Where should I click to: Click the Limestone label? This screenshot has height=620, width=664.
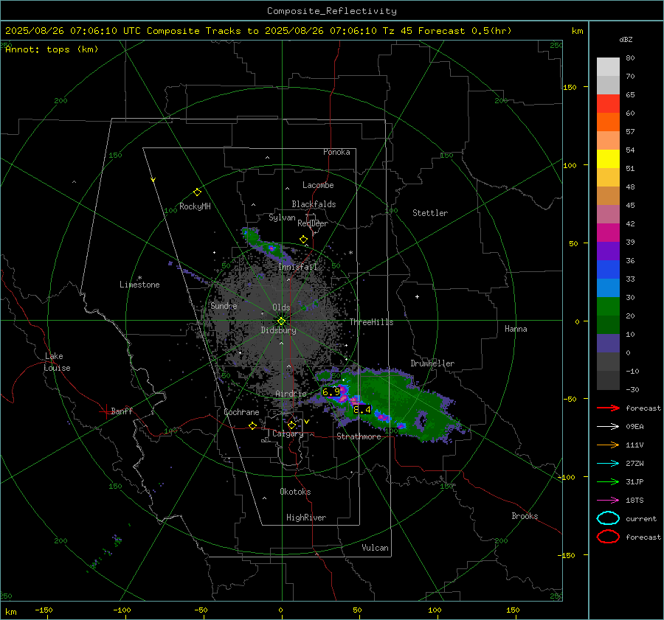coord(139,285)
